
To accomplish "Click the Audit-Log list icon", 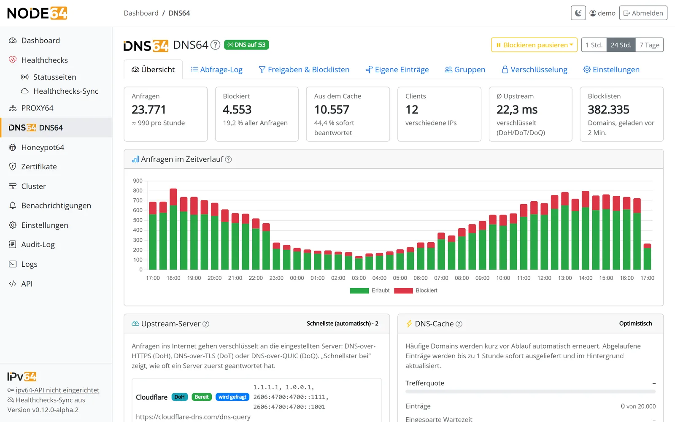I will pyautogui.click(x=13, y=244).
